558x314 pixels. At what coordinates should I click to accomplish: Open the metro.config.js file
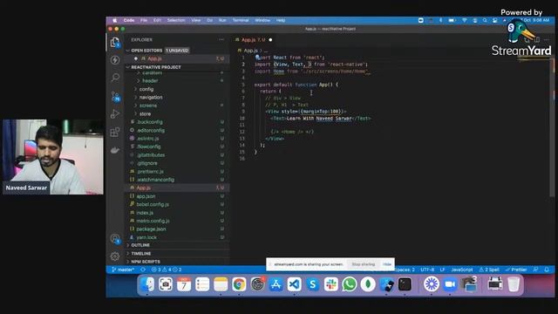[x=153, y=221]
